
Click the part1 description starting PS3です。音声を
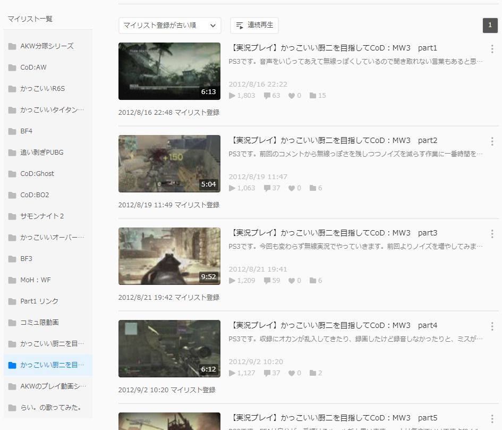coord(355,62)
